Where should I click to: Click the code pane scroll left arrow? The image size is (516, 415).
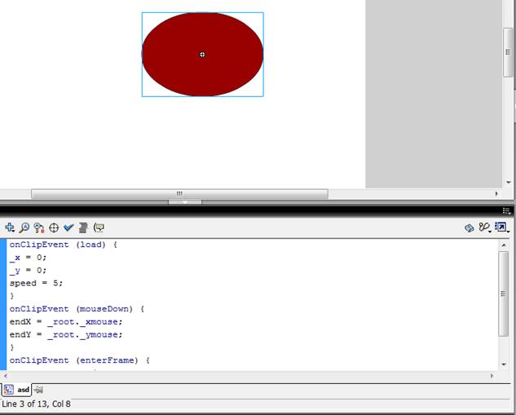(5, 376)
